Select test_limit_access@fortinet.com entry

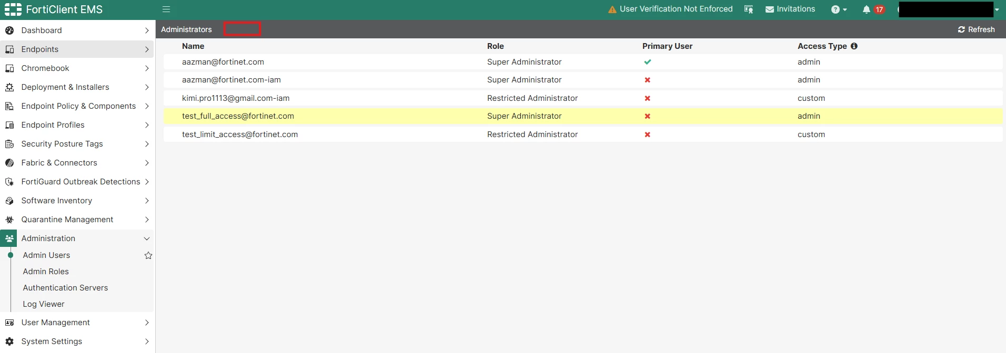tap(583, 134)
